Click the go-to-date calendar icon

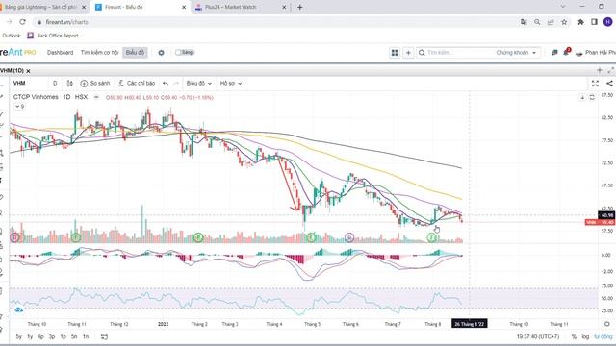click(104, 336)
